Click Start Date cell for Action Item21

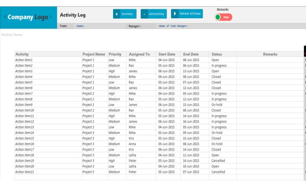pos(168,172)
